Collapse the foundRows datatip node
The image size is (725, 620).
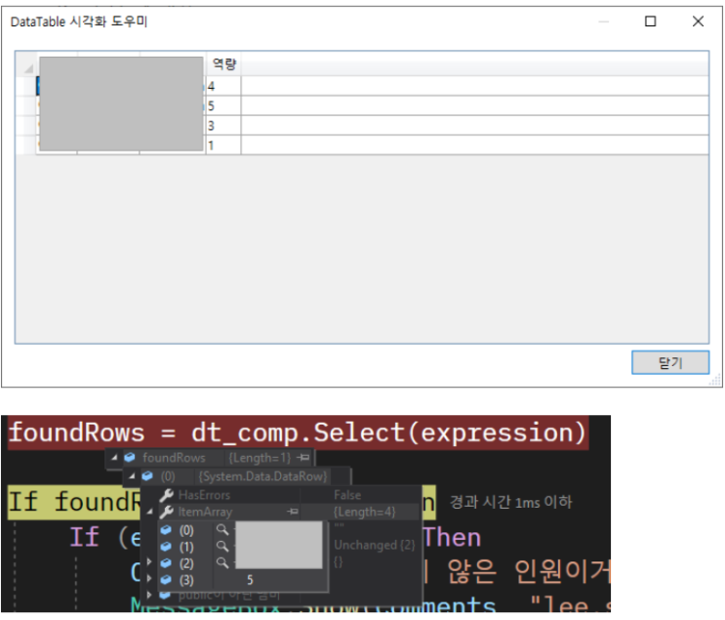point(114,458)
